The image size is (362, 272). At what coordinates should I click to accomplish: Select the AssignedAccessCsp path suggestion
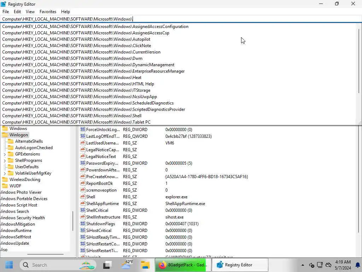(86, 33)
